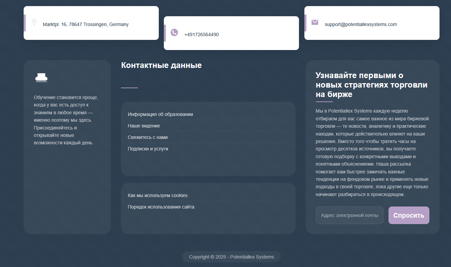Open 'Информация об образовании' link
This screenshot has width=451, height=267.
pos(160,114)
